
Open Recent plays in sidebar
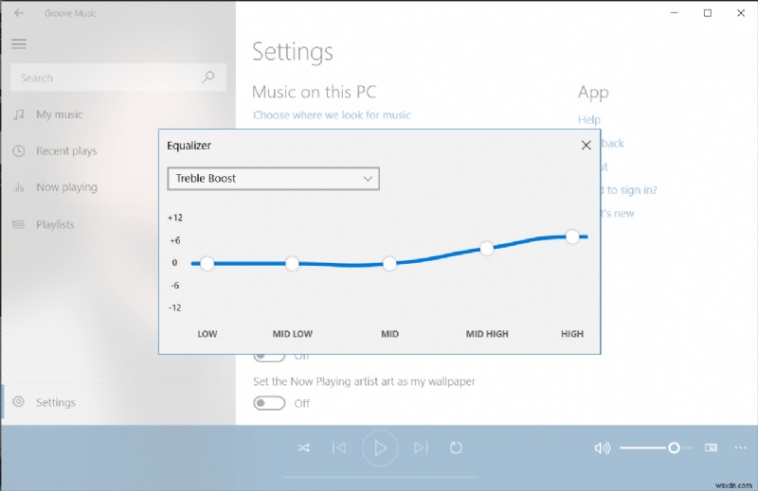tap(66, 151)
